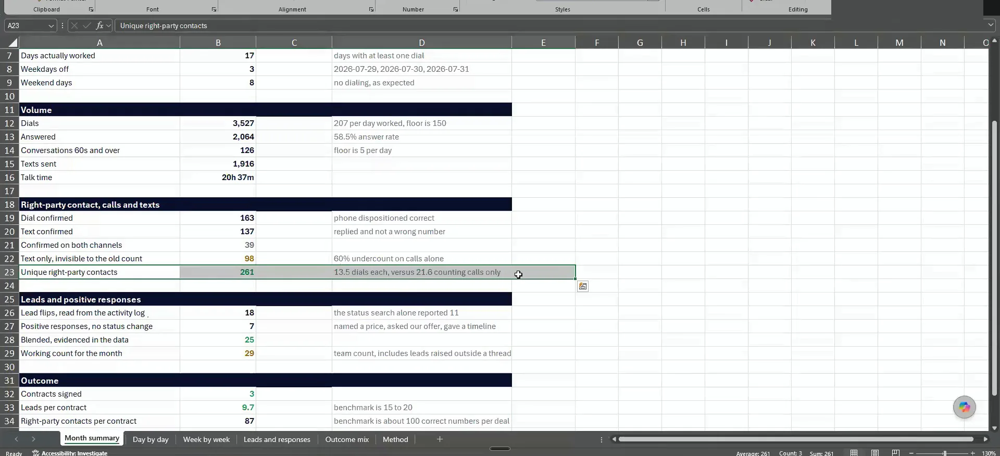
Task: Switch to Normal view in status bar
Action: pos(854,453)
